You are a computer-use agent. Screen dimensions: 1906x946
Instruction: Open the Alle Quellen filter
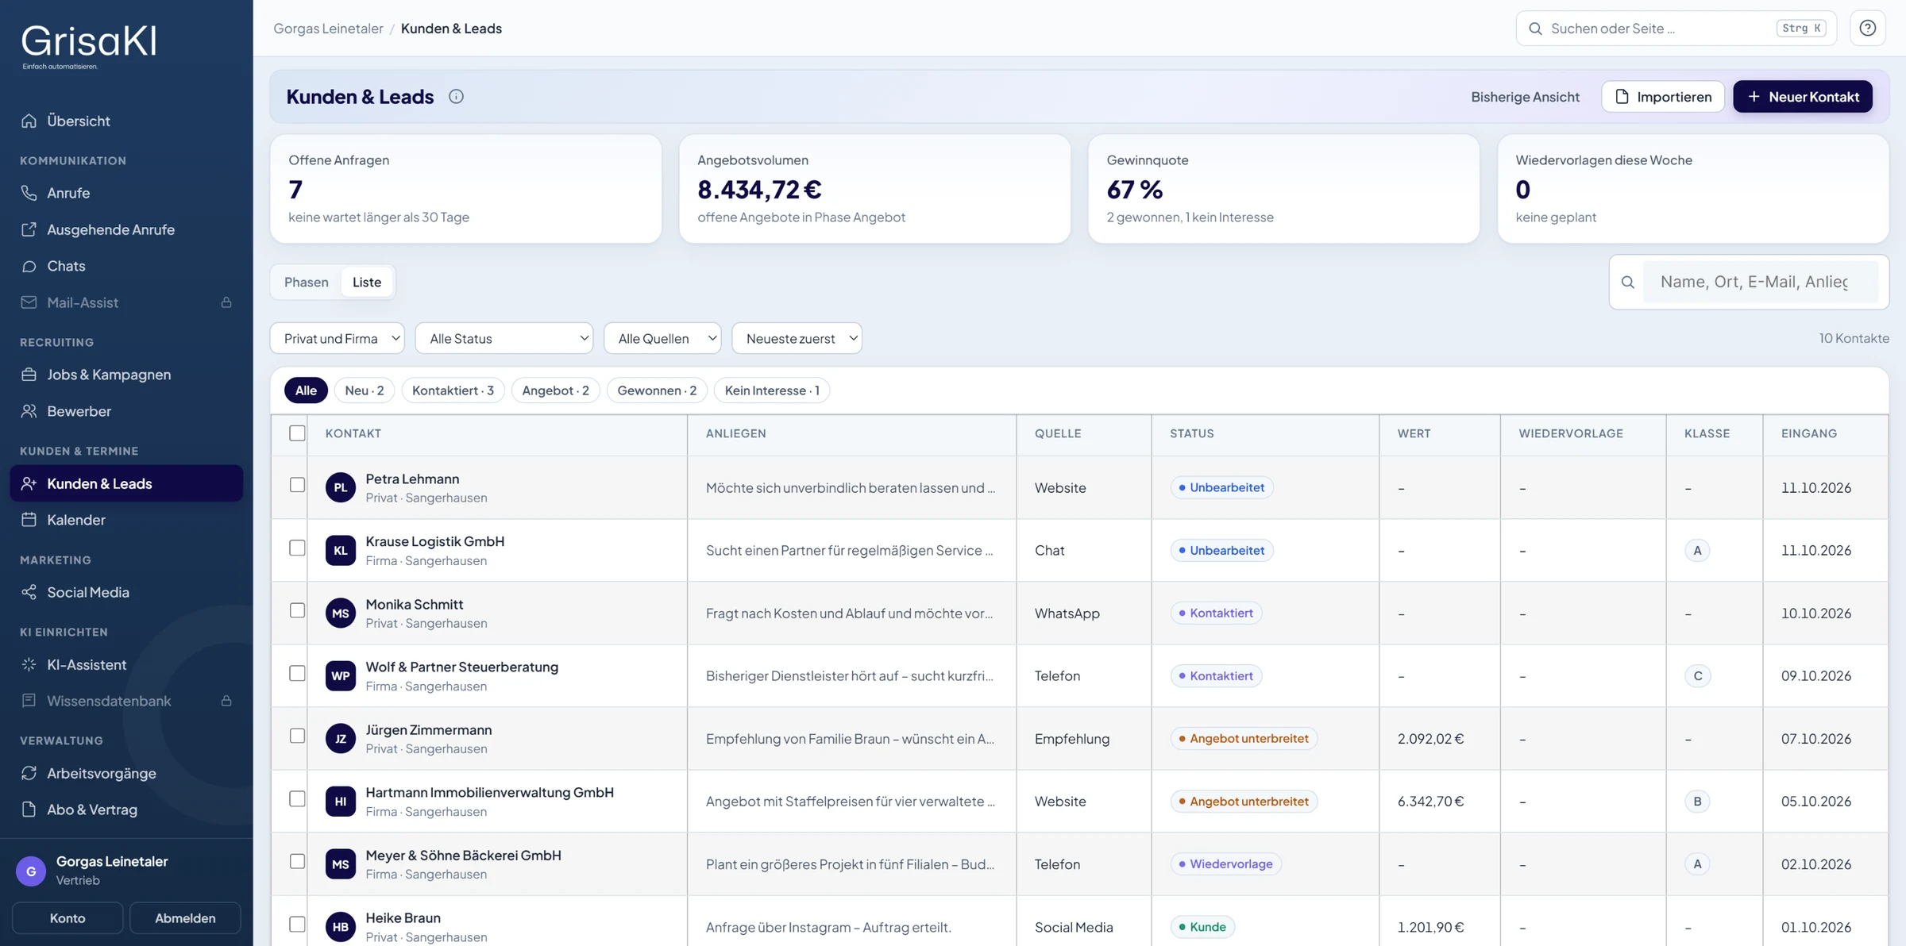point(662,338)
